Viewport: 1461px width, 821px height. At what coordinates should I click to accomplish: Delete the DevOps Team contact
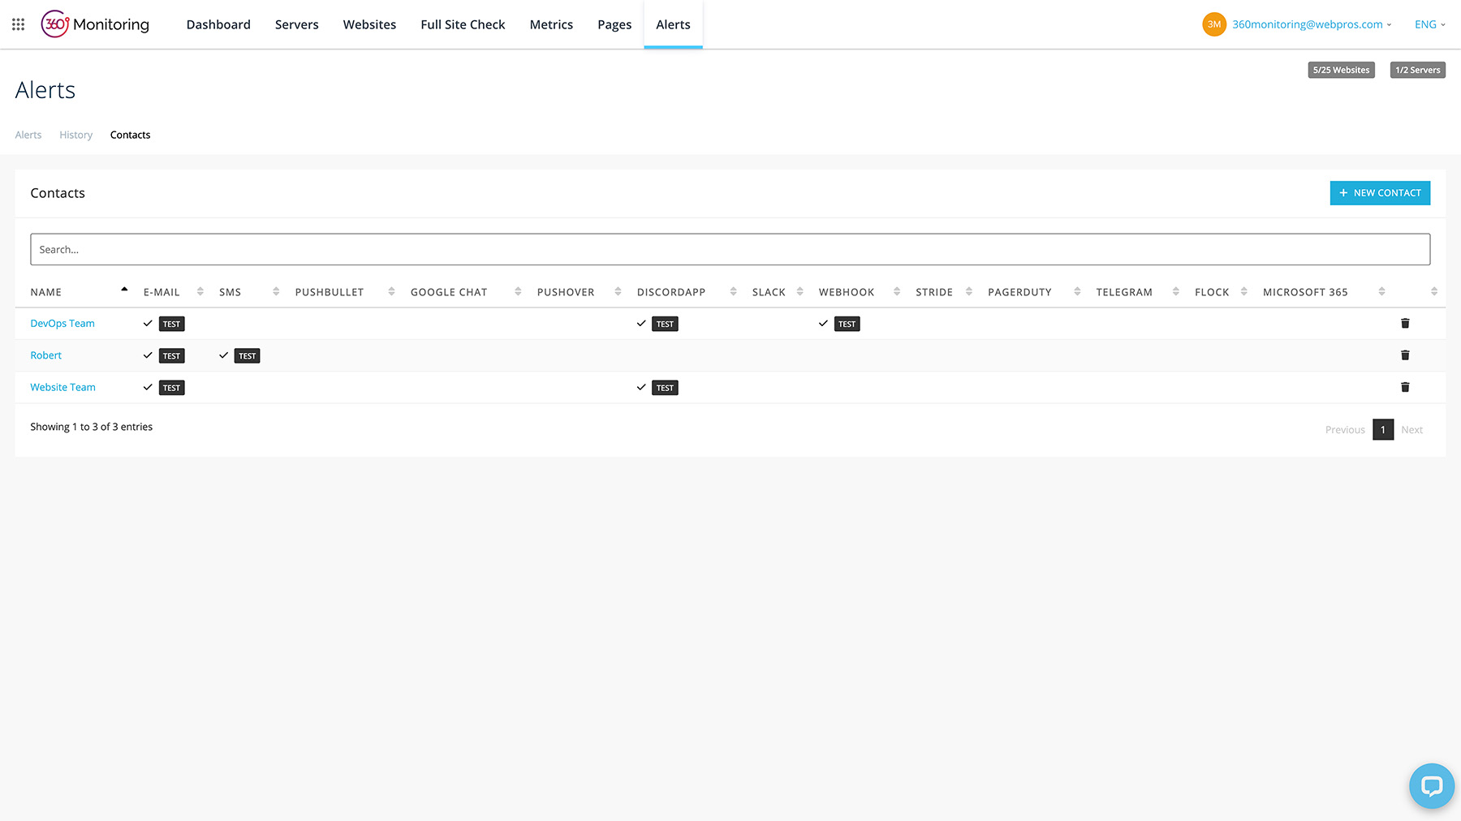click(x=1405, y=323)
